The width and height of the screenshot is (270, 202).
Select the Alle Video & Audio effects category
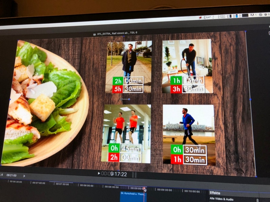pos(221,199)
